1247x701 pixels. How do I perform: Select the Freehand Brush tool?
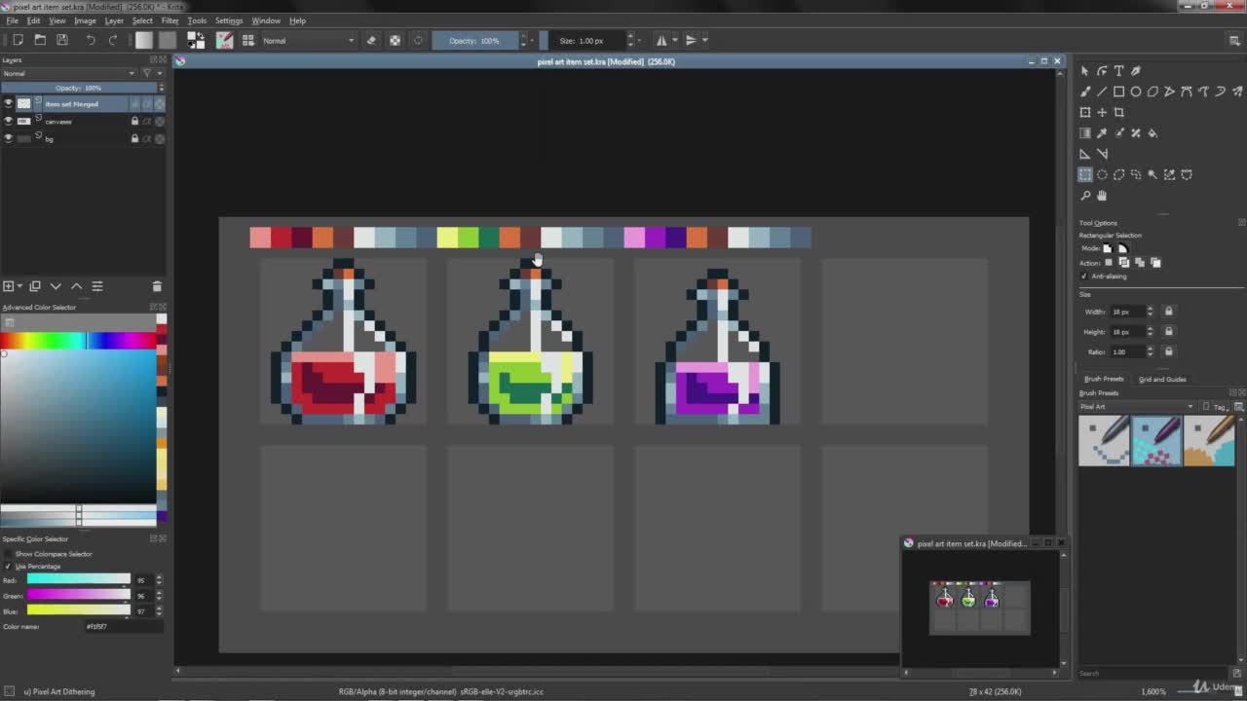coord(1085,92)
